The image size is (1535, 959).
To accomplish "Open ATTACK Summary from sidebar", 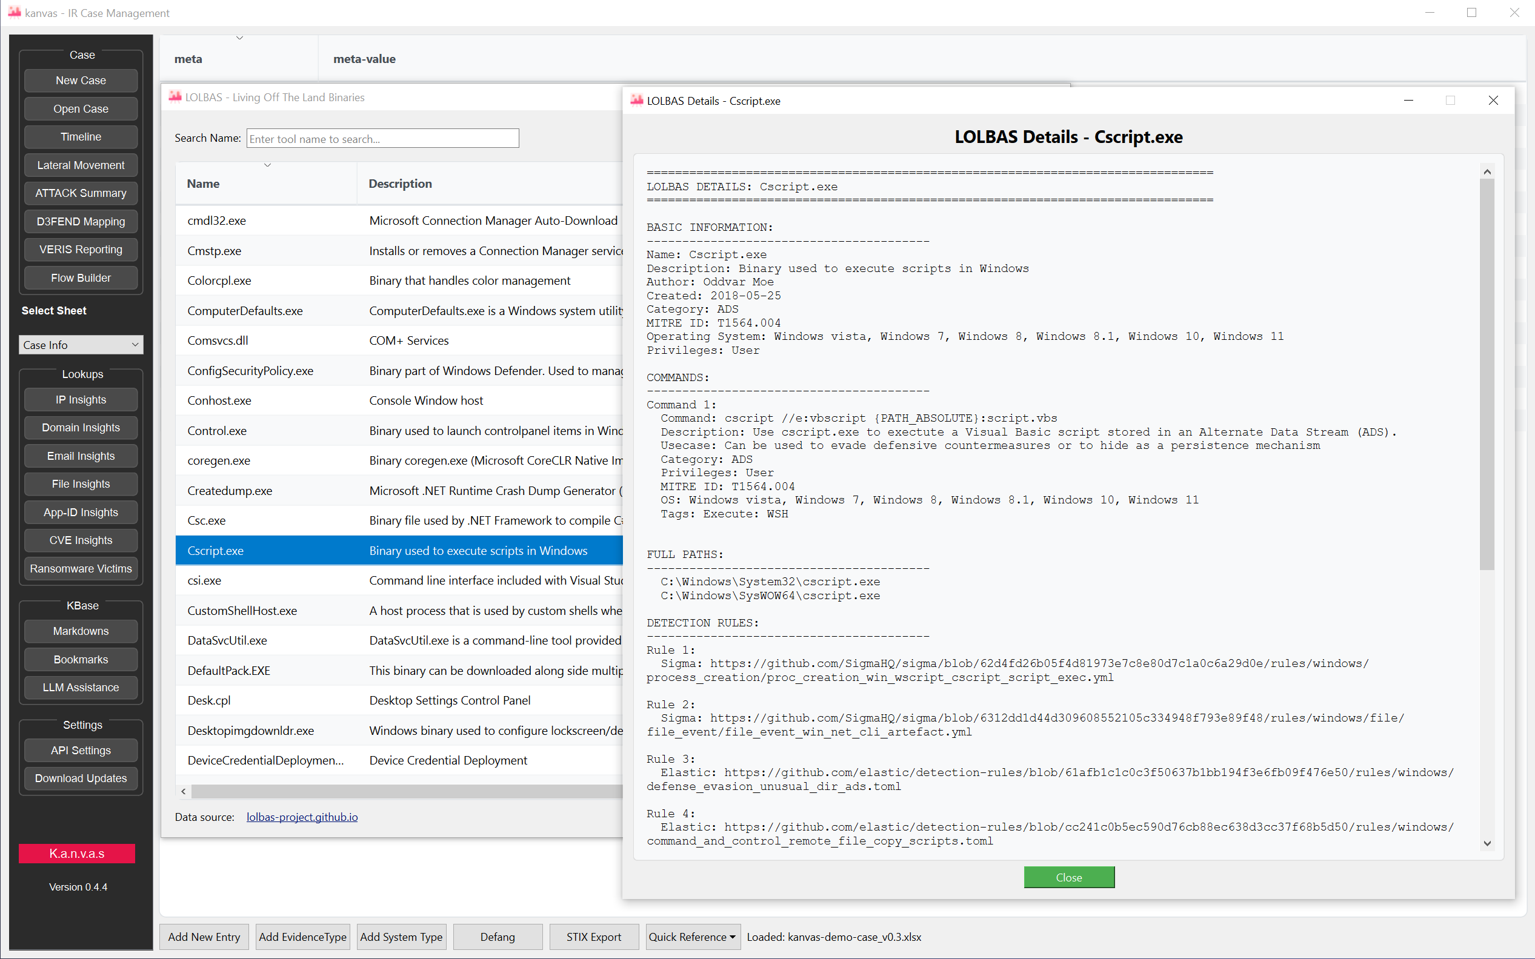I will tap(81, 193).
